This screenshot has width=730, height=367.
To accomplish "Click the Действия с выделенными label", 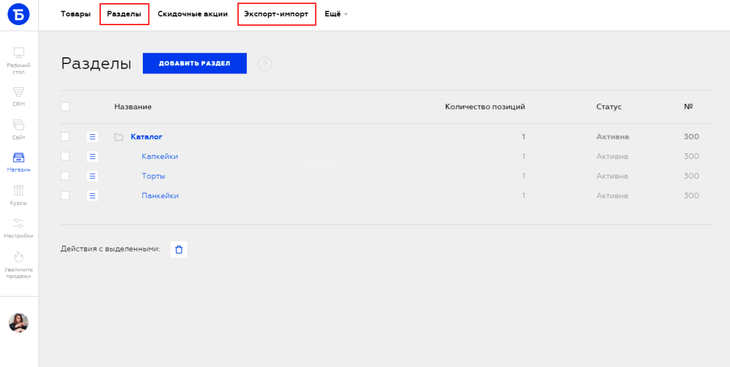I will (x=110, y=249).
